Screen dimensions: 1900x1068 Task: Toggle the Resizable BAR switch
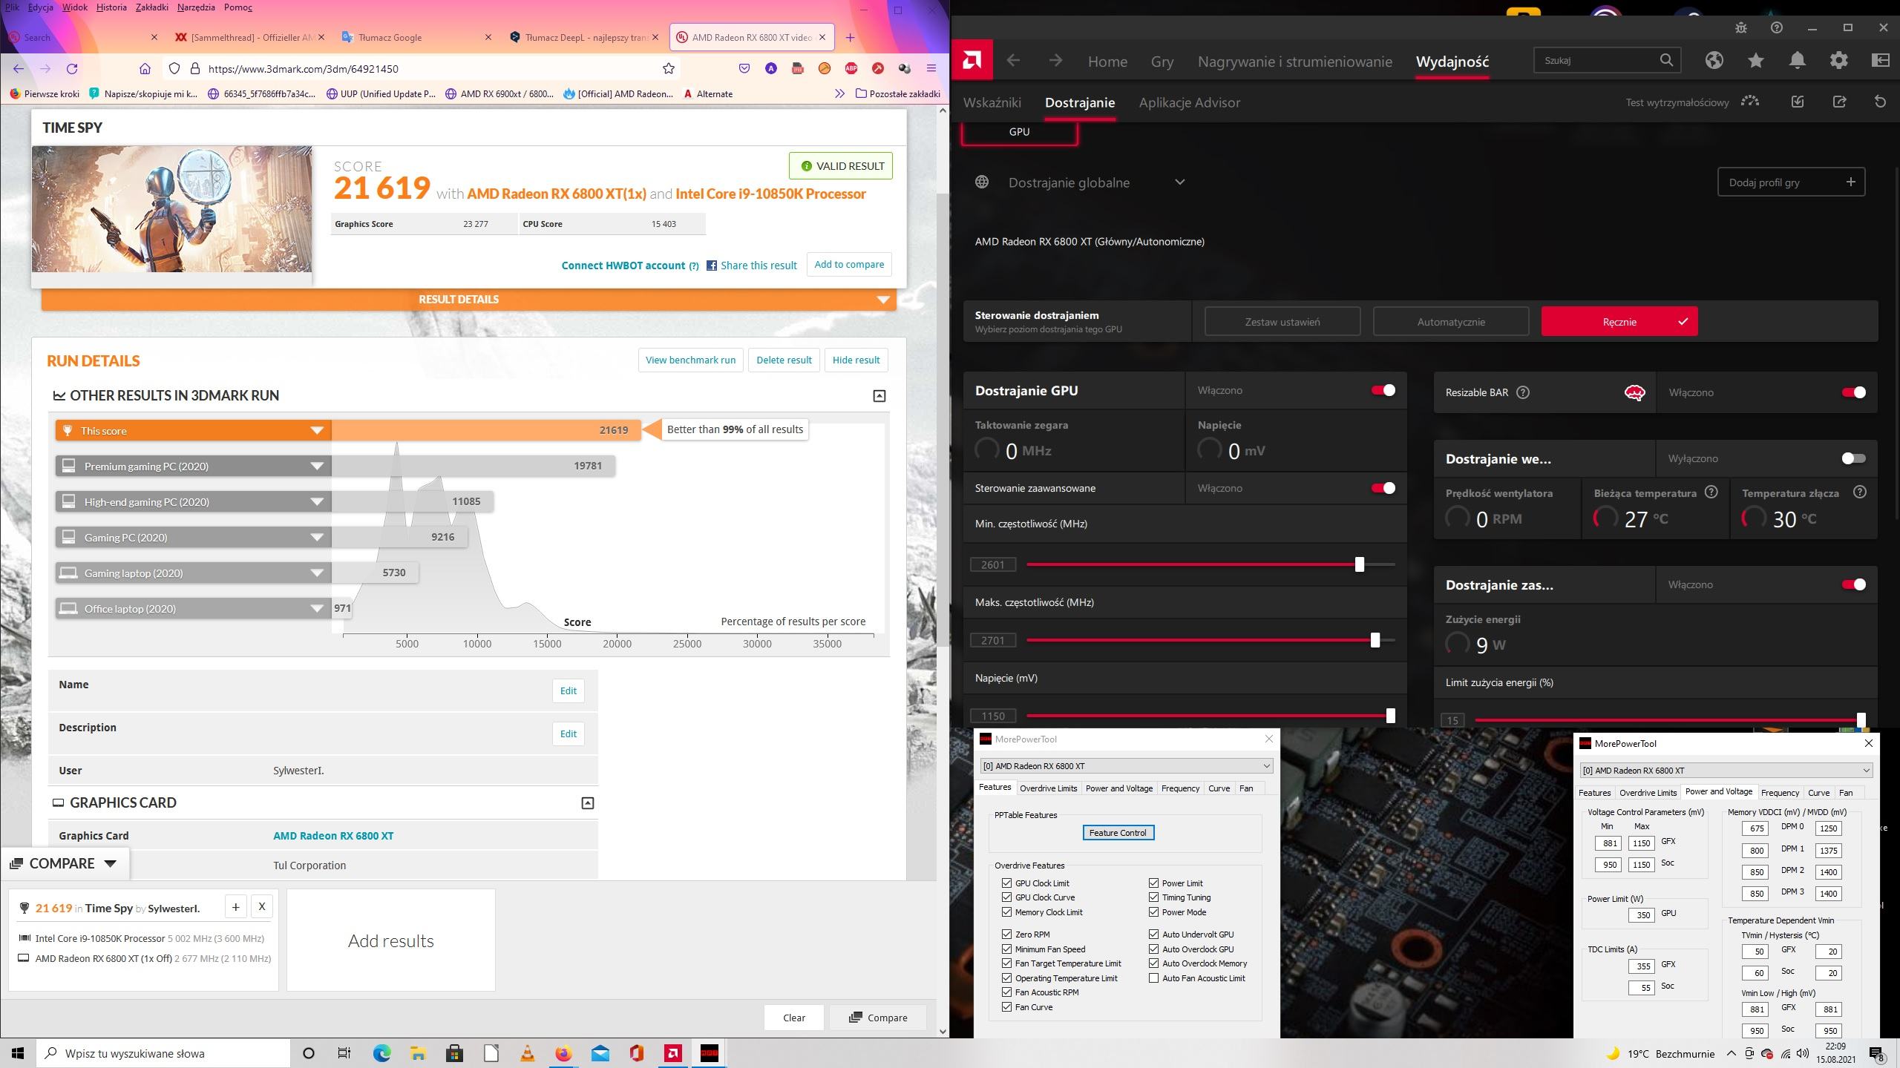(x=1853, y=392)
